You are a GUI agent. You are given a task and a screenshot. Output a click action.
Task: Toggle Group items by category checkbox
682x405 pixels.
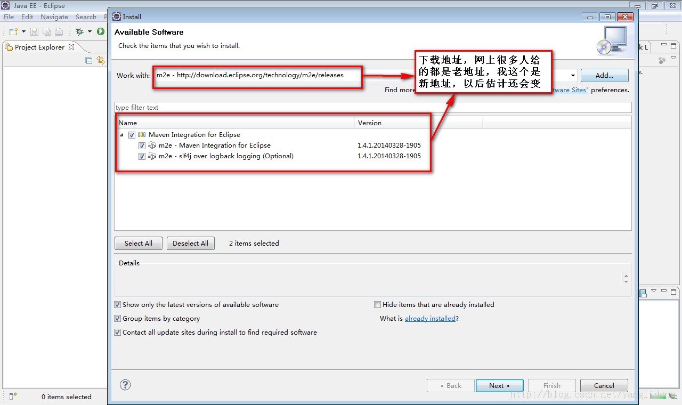pos(118,319)
